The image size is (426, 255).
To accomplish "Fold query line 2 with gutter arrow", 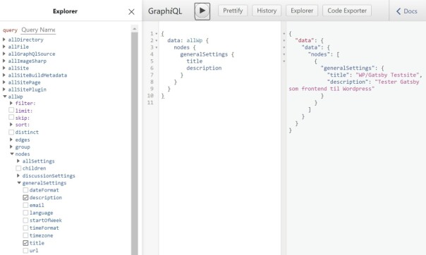I will (157, 40).
